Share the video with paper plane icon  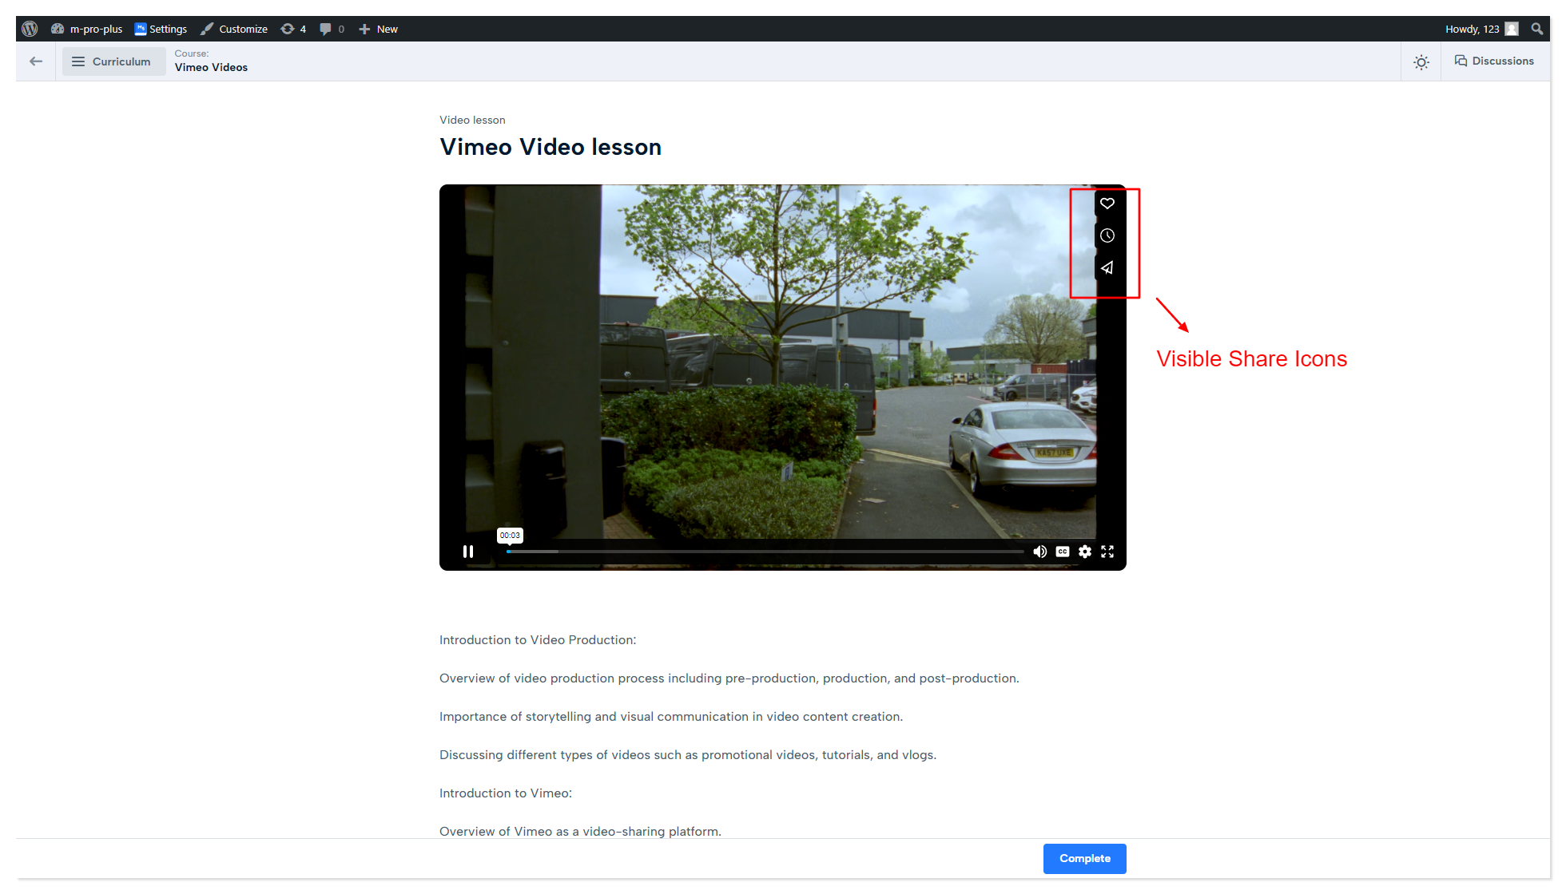click(1107, 267)
